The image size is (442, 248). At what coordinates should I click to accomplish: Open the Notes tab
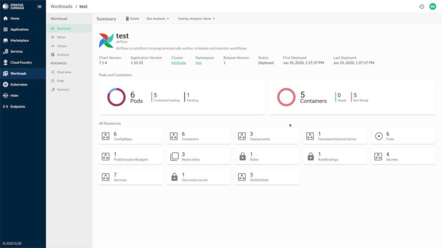[x=69, y=37]
